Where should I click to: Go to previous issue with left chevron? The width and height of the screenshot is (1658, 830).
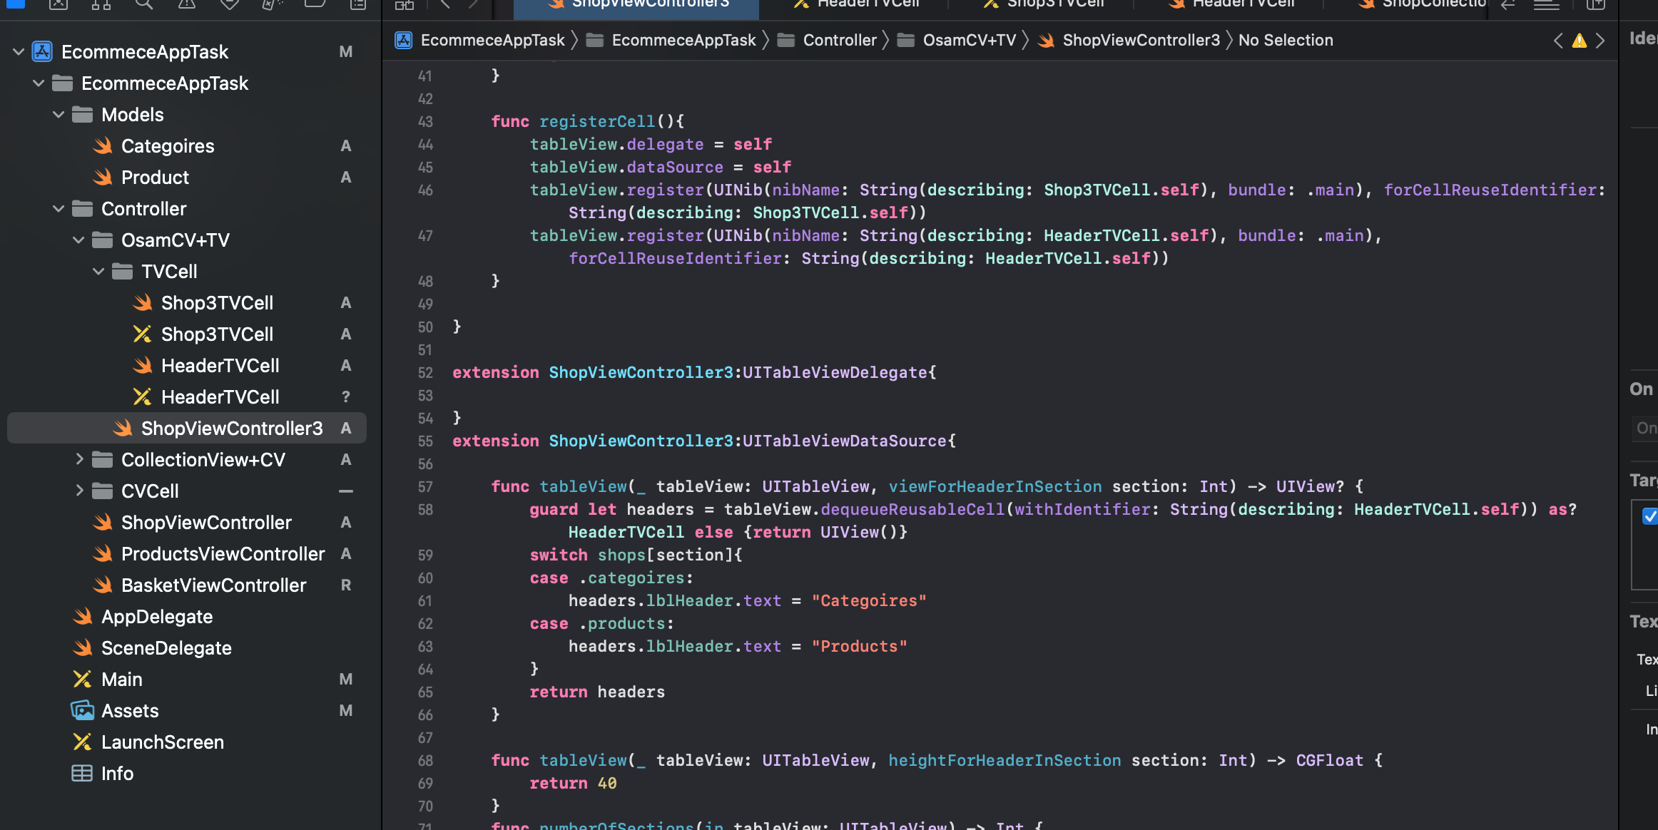point(1558,41)
